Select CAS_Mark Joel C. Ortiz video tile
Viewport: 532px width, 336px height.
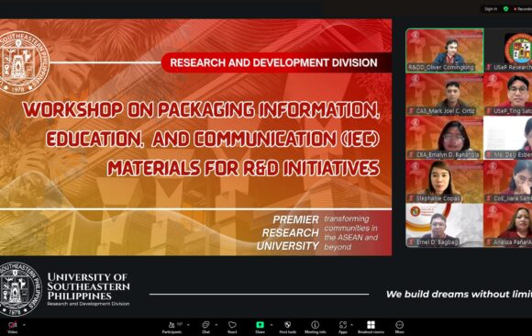tap(445, 95)
